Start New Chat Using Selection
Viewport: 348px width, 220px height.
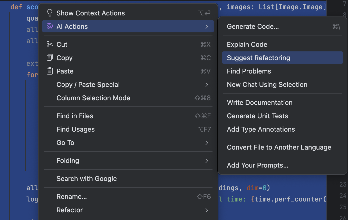(x=267, y=85)
